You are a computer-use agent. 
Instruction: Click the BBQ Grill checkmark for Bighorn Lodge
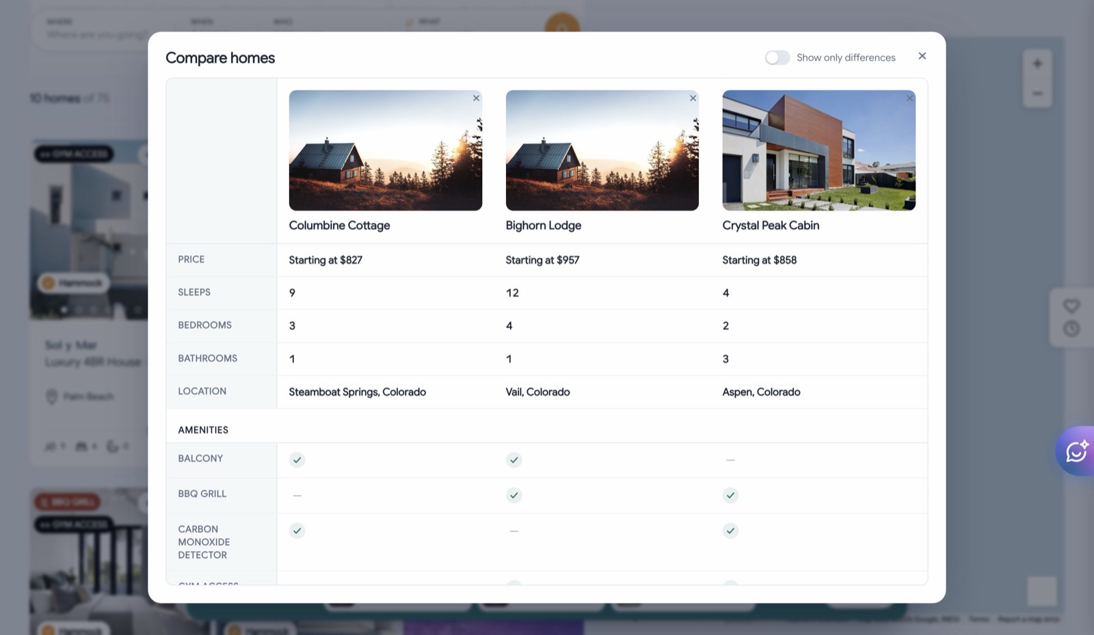(514, 496)
